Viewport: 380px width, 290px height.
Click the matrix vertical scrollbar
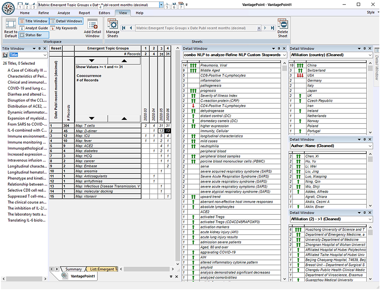pos(177,156)
